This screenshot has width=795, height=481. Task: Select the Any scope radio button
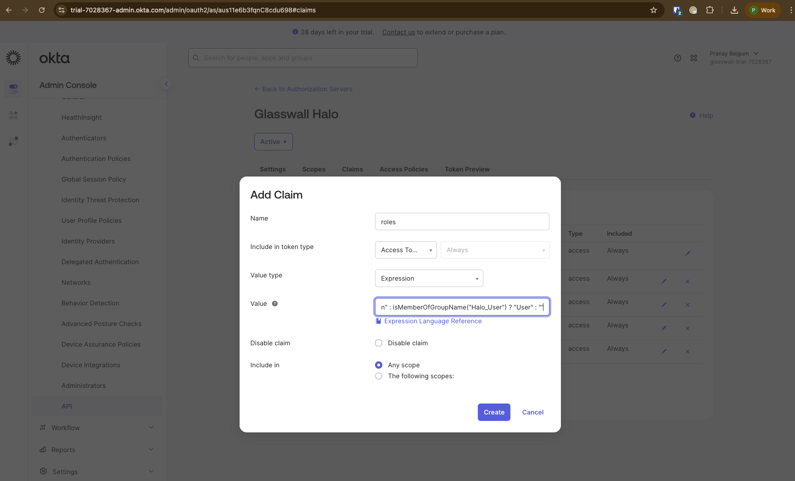(x=378, y=365)
